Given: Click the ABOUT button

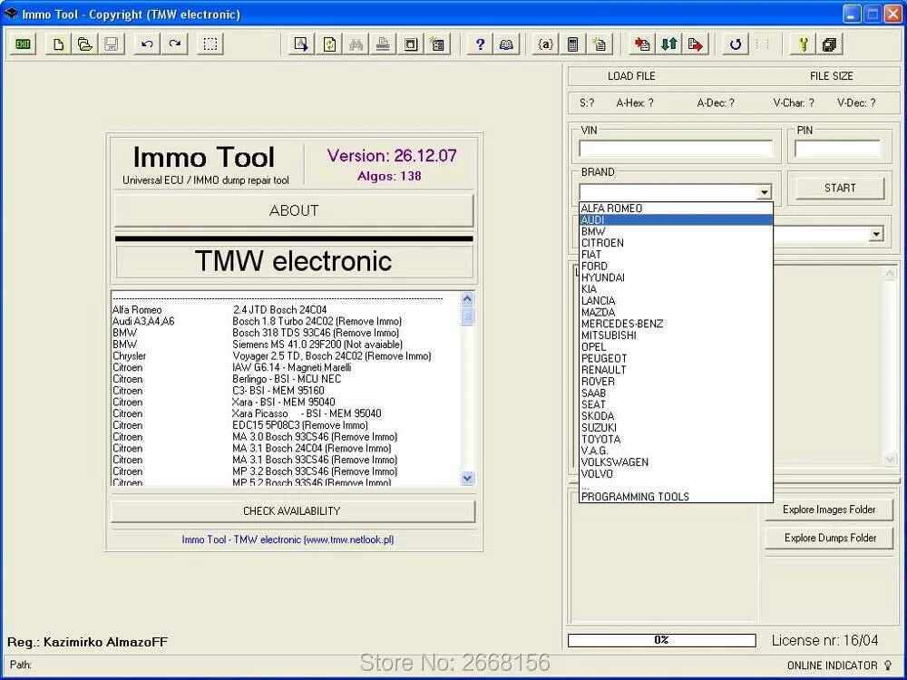Looking at the screenshot, I should (x=294, y=210).
